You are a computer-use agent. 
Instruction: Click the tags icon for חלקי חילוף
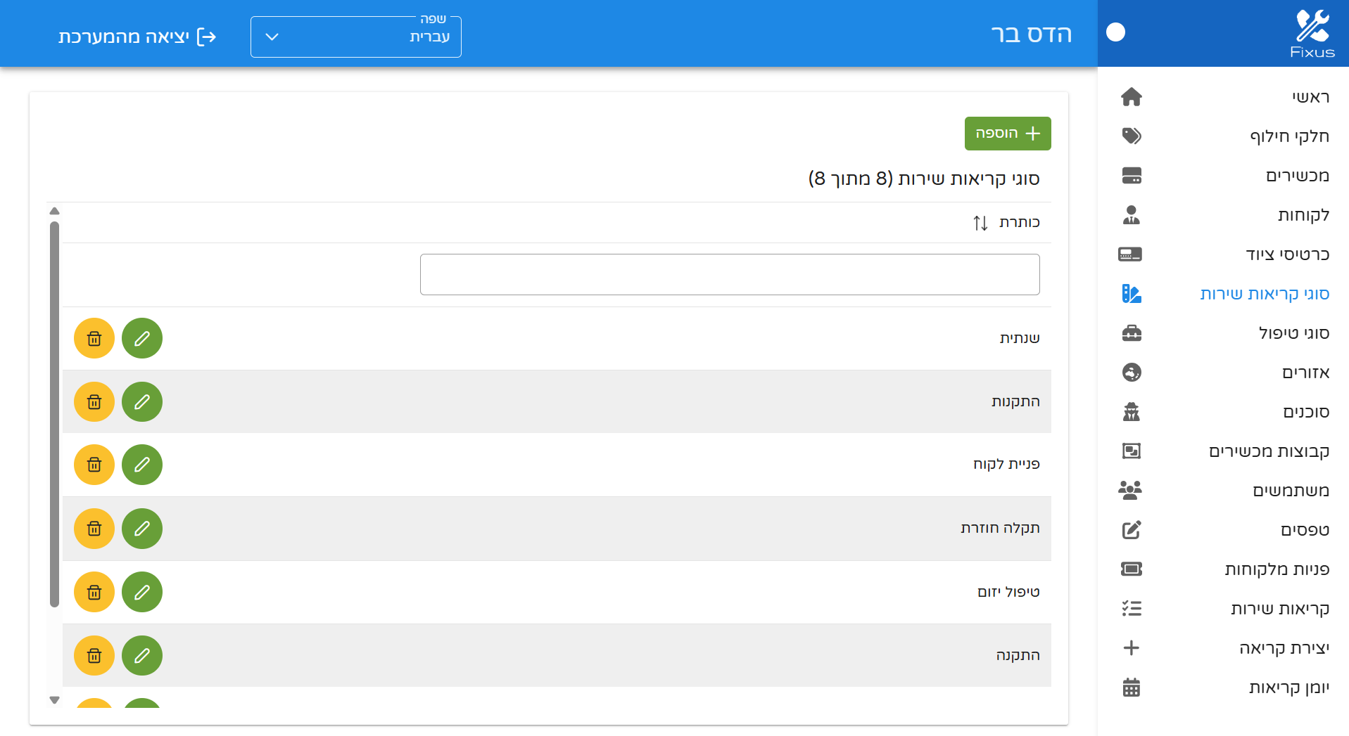pyautogui.click(x=1131, y=136)
